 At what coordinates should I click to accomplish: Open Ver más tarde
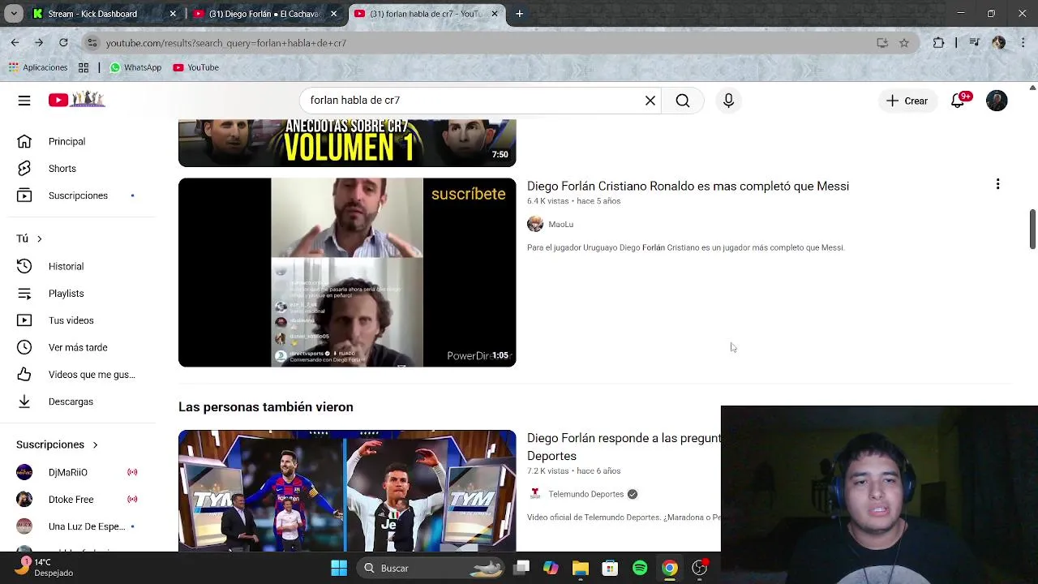pos(78,347)
